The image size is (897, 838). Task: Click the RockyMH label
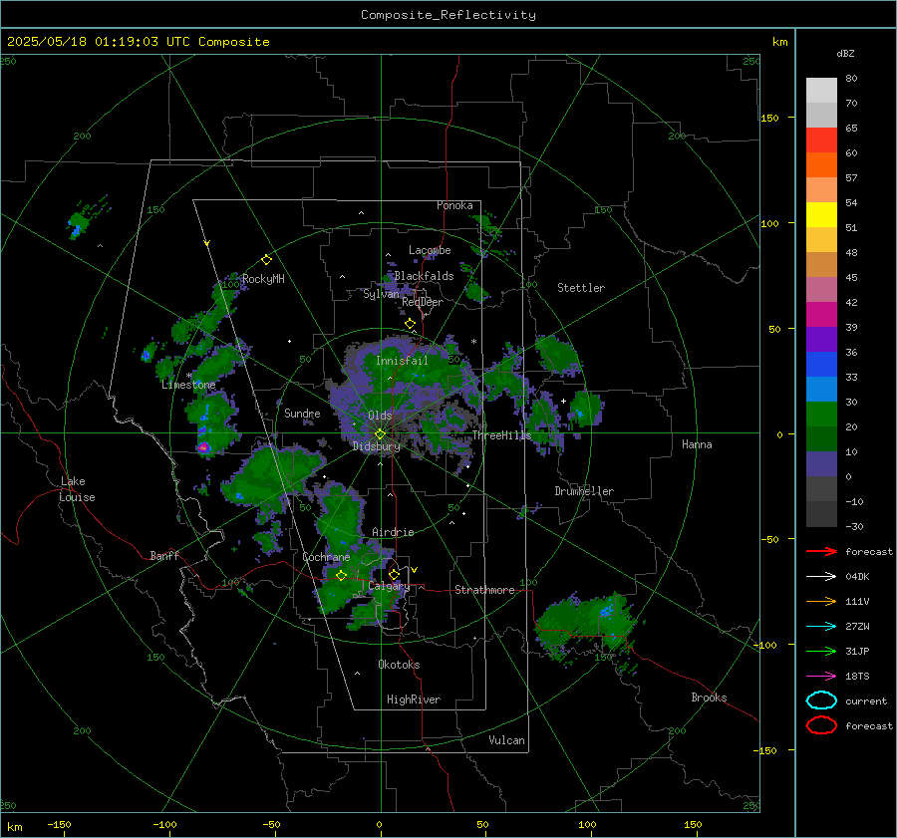[x=263, y=279]
